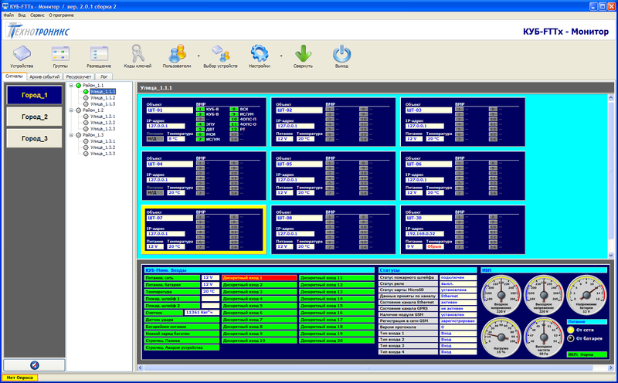The height and width of the screenshot is (383, 618).
Task: Click the Стрелец. Авария устройства indicator
Action: click(182, 347)
